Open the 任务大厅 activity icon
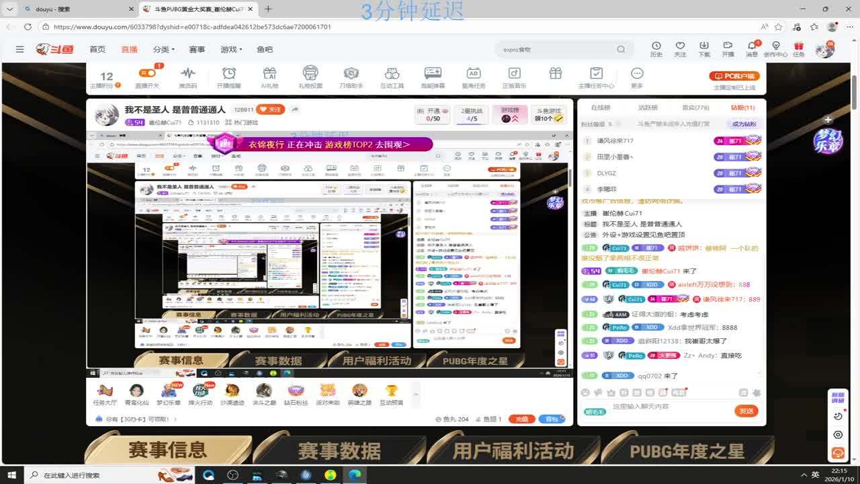This screenshot has height=484, width=860. point(105,395)
